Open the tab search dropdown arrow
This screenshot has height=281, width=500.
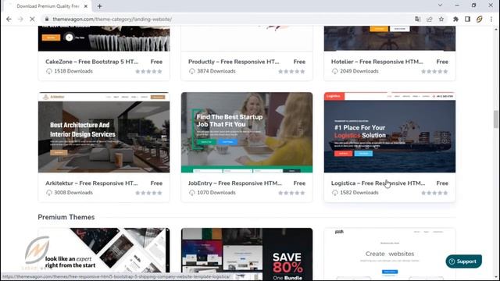tap(440, 5)
